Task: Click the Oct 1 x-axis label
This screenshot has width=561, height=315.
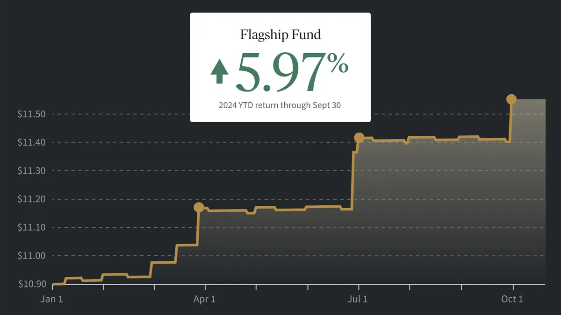Action: (x=512, y=299)
